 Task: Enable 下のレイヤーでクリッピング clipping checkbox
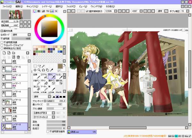coord(2,45)
